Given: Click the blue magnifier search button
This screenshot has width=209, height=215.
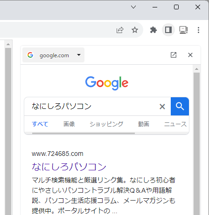Looking at the screenshot, I should [x=180, y=107].
